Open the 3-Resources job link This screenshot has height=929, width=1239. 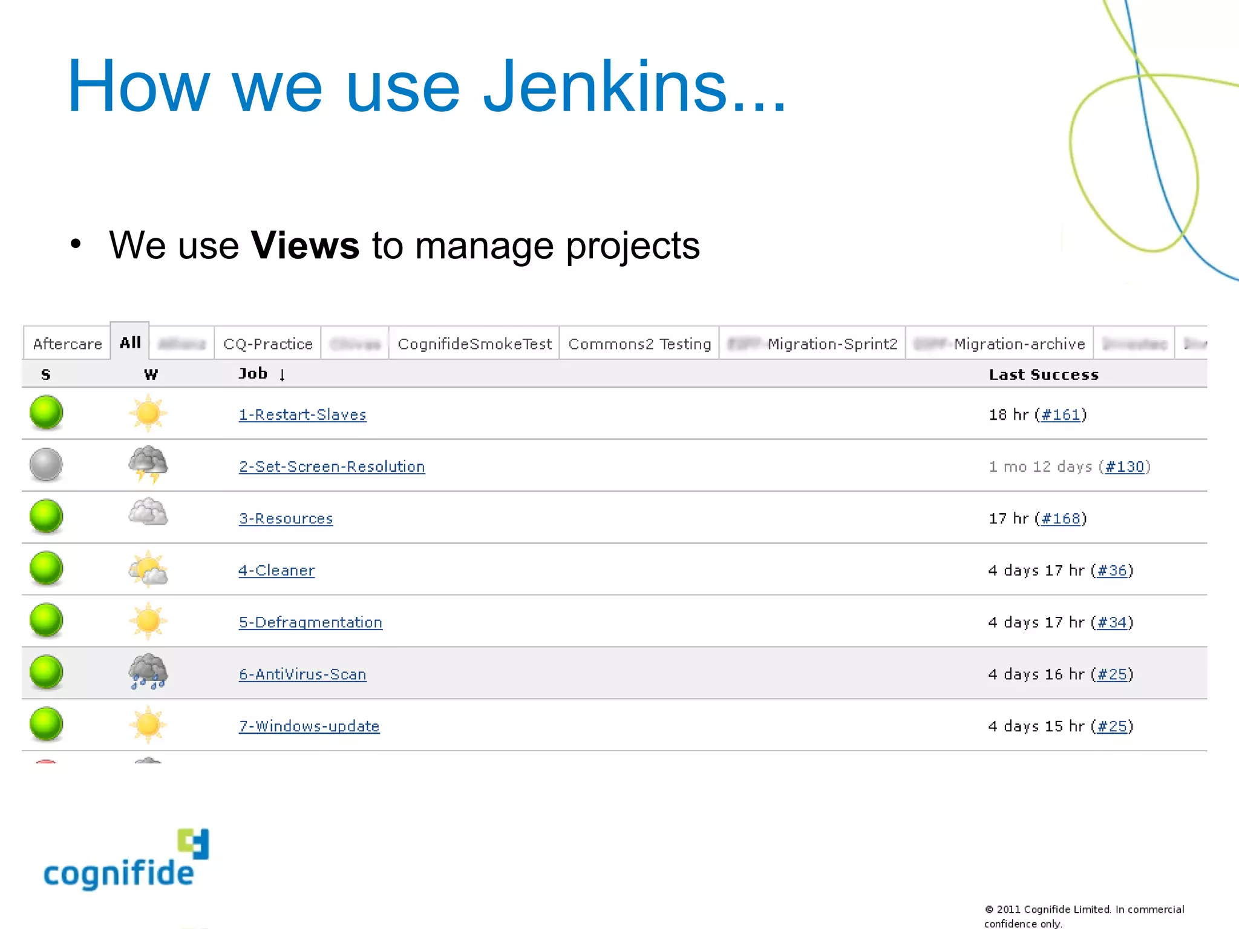tap(286, 518)
